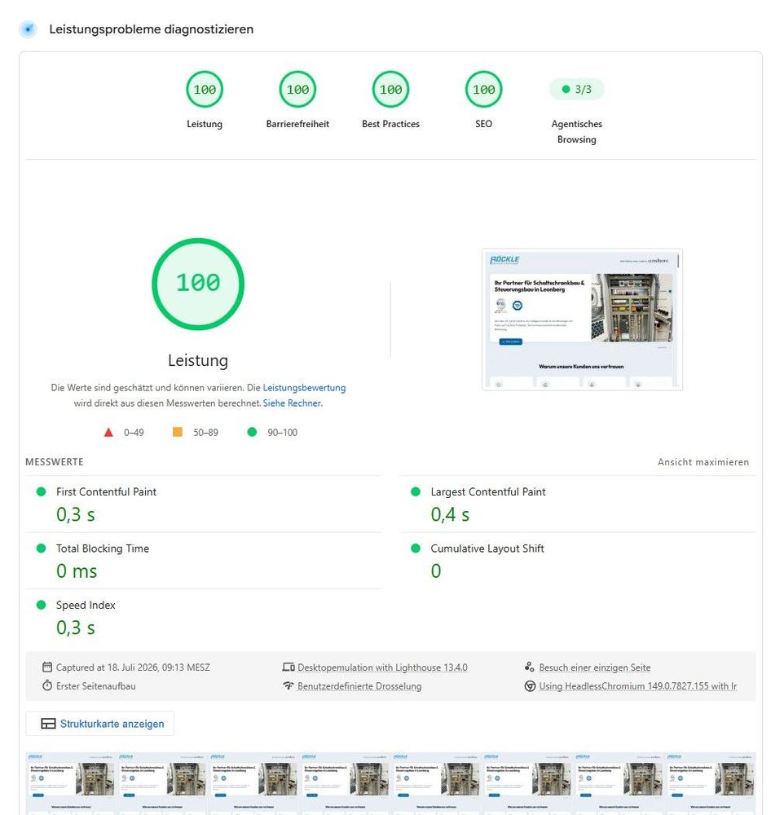
Task: Click the green dot next to Speed Index
Action: pos(41,605)
